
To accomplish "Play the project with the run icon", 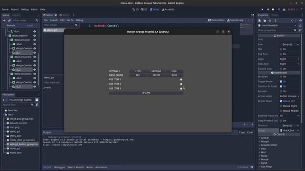I will 262,9.
